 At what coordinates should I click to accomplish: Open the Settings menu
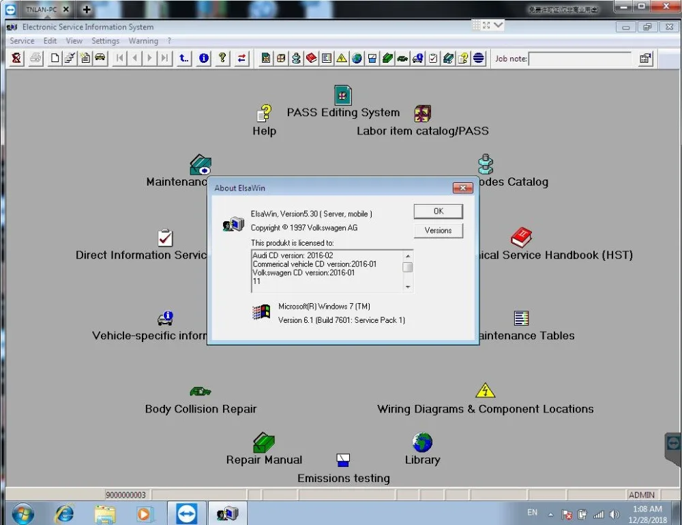point(105,41)
